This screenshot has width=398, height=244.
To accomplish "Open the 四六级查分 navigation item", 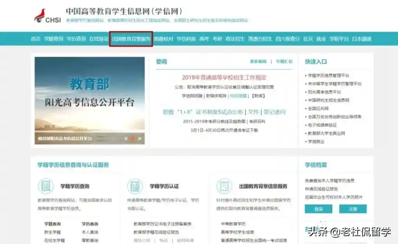I will [x=287, y=39].
